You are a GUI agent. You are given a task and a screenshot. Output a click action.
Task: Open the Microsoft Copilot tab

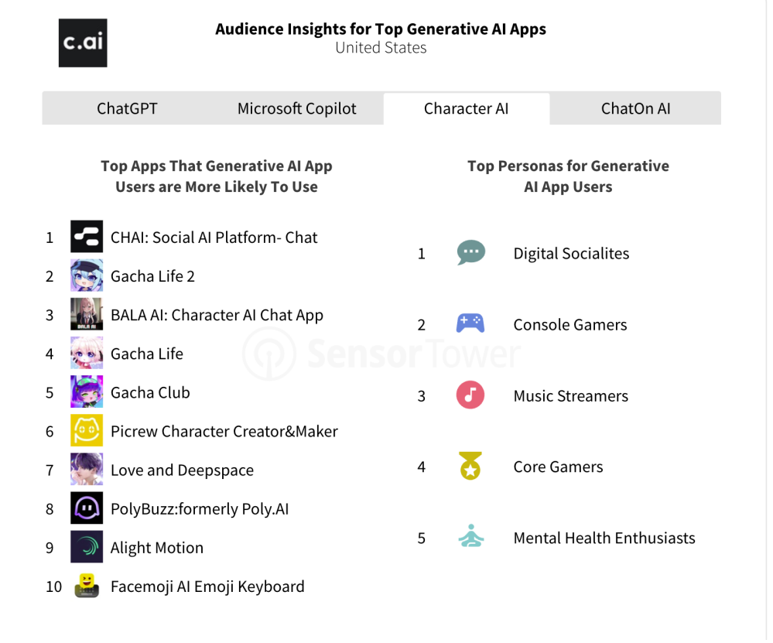(x=297, y=108)
